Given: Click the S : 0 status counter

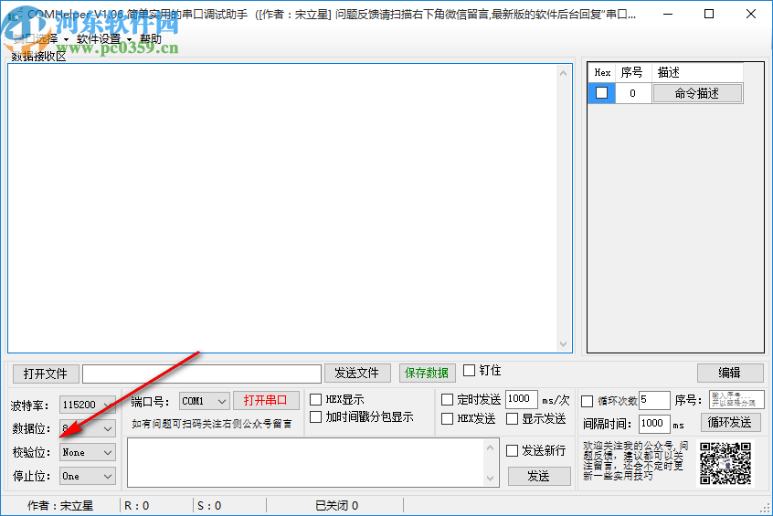Looking at the screenshot, I should (x=209, y=506).
